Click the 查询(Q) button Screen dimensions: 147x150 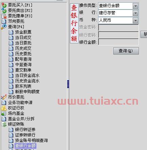[x=126, y=51]
